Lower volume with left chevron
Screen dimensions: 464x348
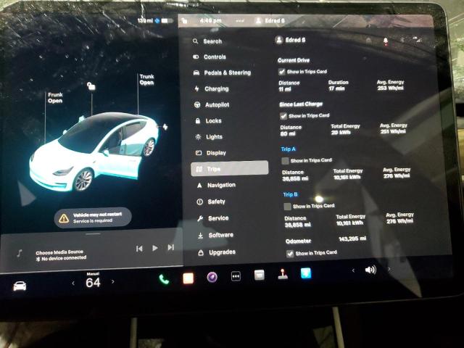[x=353, y=270]
